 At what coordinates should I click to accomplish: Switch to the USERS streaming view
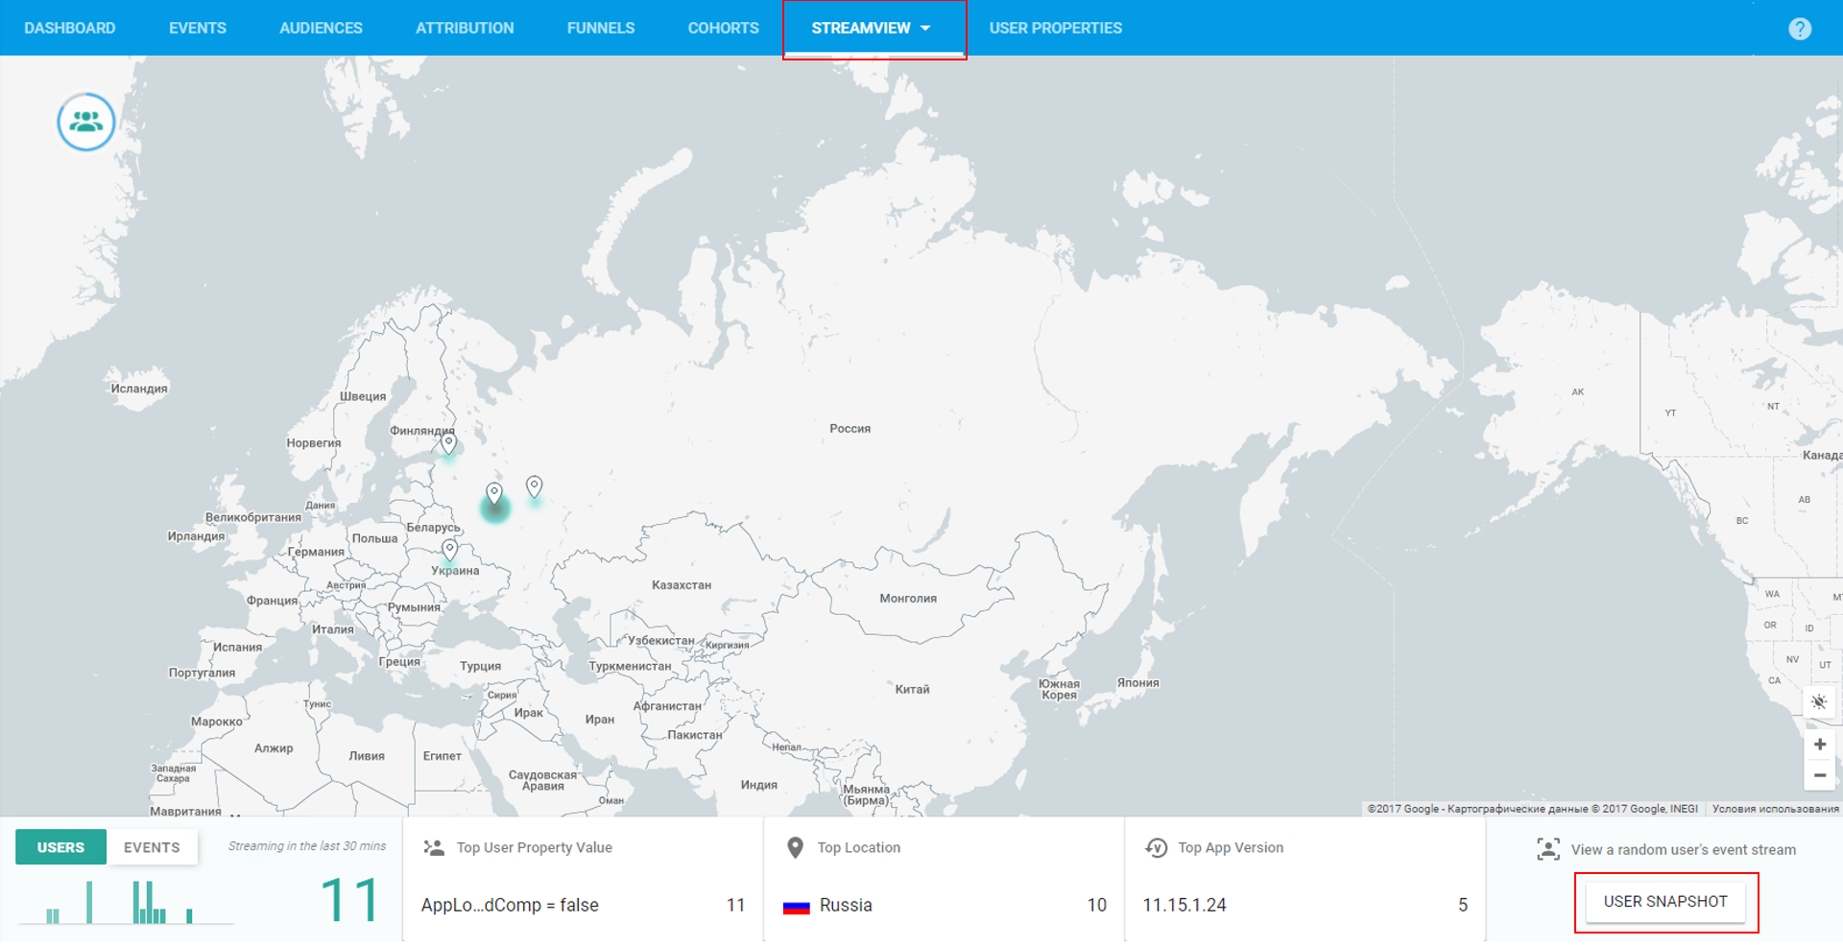pyautogui.click(x=60, y=847)
